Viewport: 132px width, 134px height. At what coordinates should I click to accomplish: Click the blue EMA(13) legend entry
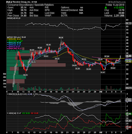[14, 45]
